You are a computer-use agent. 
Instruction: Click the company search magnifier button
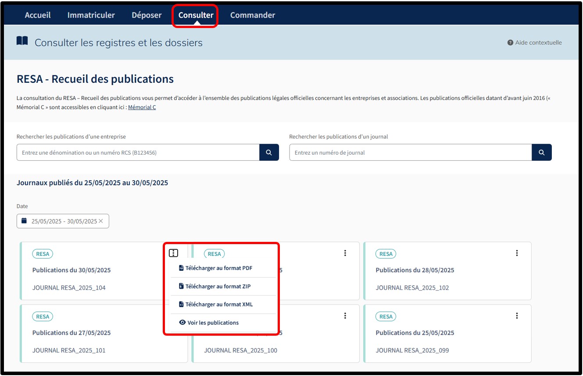[269, 153]
